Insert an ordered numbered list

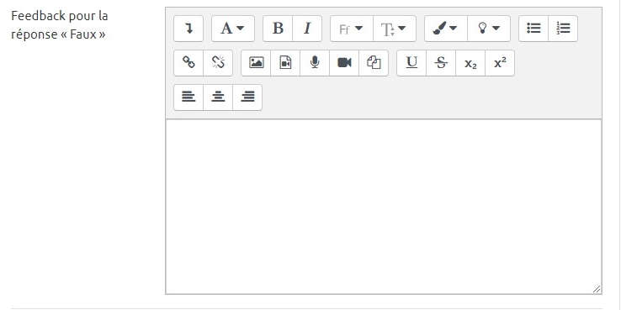[563, 29]
